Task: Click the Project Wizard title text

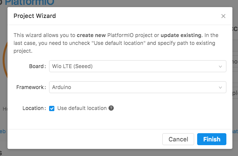Action: (x=35, y=16)
